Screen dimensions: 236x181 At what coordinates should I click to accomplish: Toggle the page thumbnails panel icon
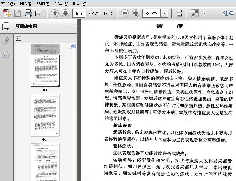(6, 26)
